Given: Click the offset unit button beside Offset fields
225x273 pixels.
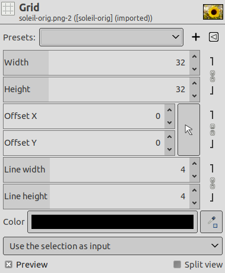Looking at the screenshot, I should [x=189, y=130].
